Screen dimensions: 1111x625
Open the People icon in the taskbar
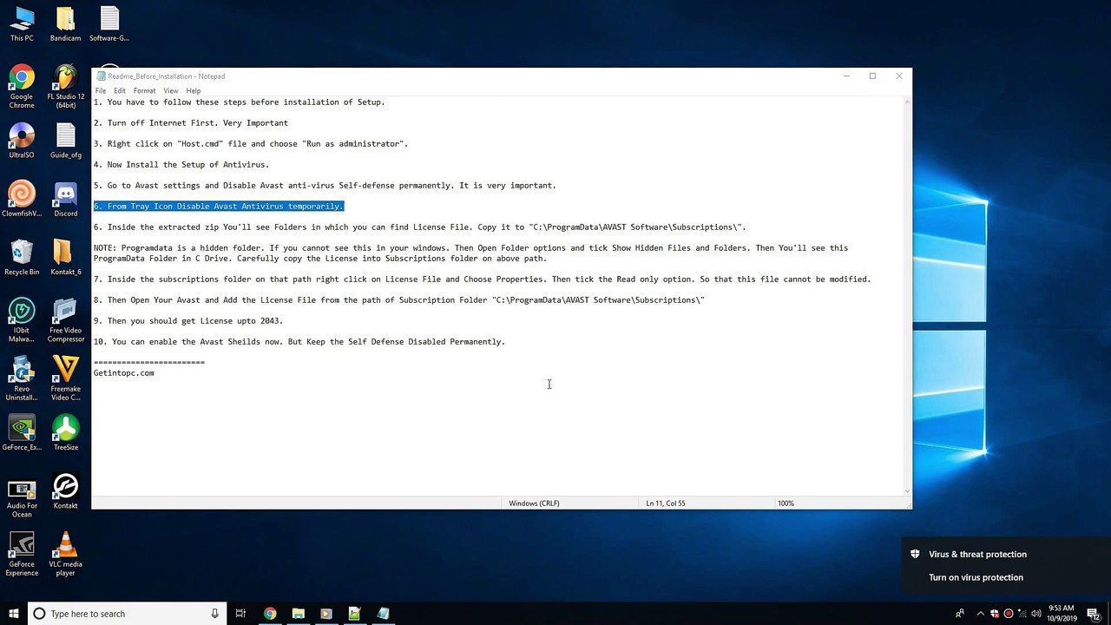(x=959, y=614)
